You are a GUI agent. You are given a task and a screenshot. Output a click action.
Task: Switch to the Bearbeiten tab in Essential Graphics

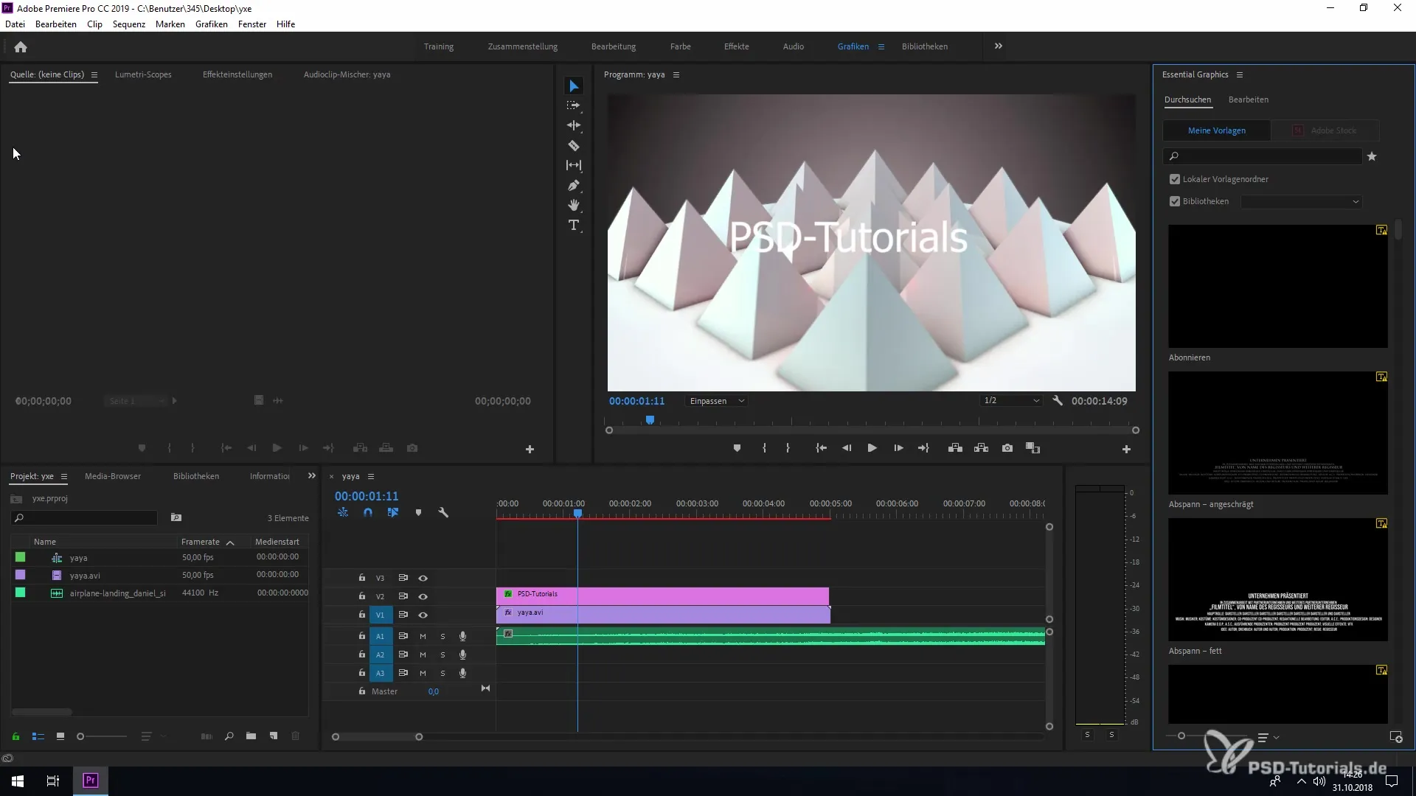[x=1249, y=99]
